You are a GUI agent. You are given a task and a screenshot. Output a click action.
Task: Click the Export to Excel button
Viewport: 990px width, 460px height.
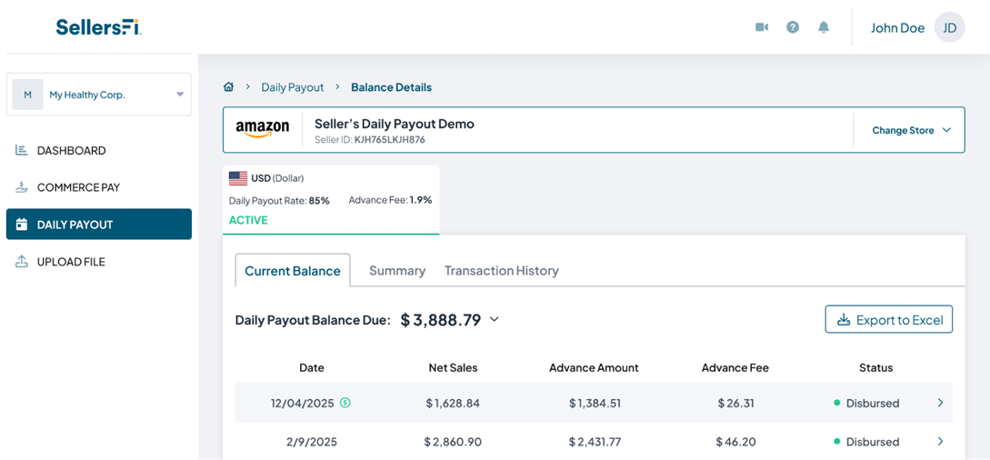point(888,319)
